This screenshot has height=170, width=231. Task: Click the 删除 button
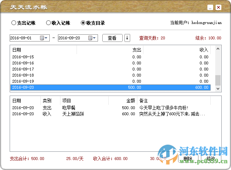[x=188, y=159]
